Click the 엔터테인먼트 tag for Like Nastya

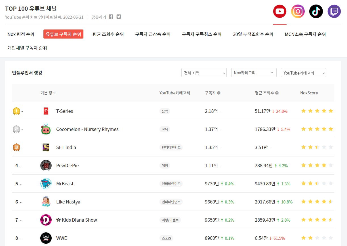click(x=171, y=202)
